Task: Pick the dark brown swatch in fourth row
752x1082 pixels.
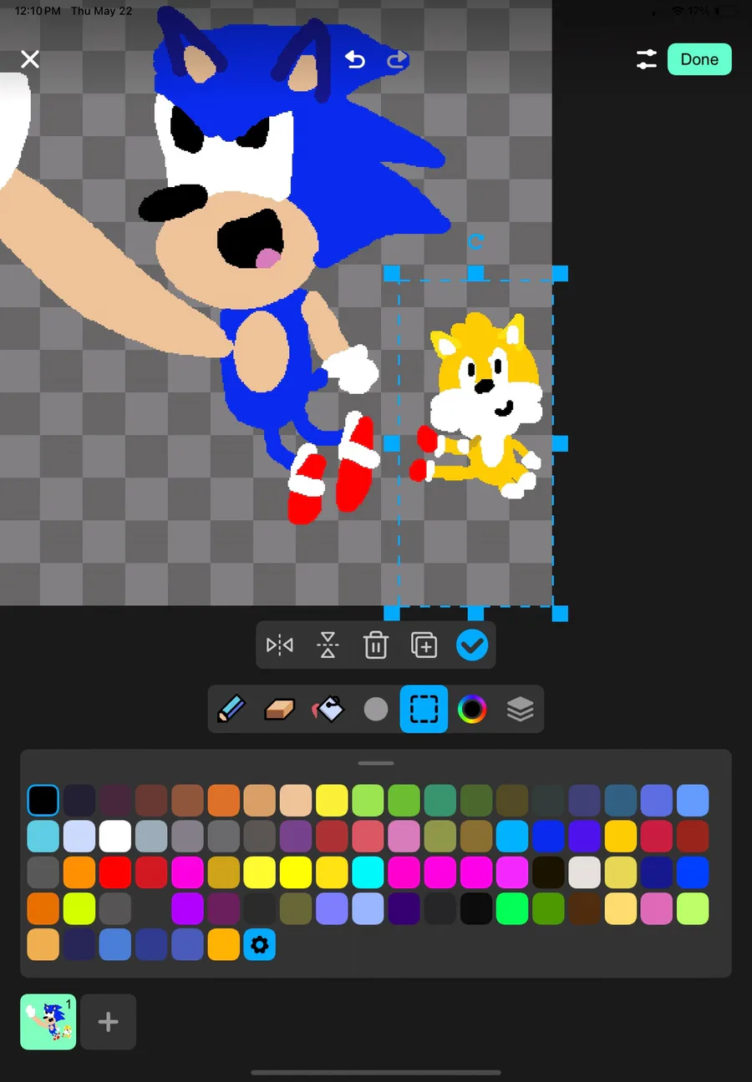Action: tap(584, 908)
